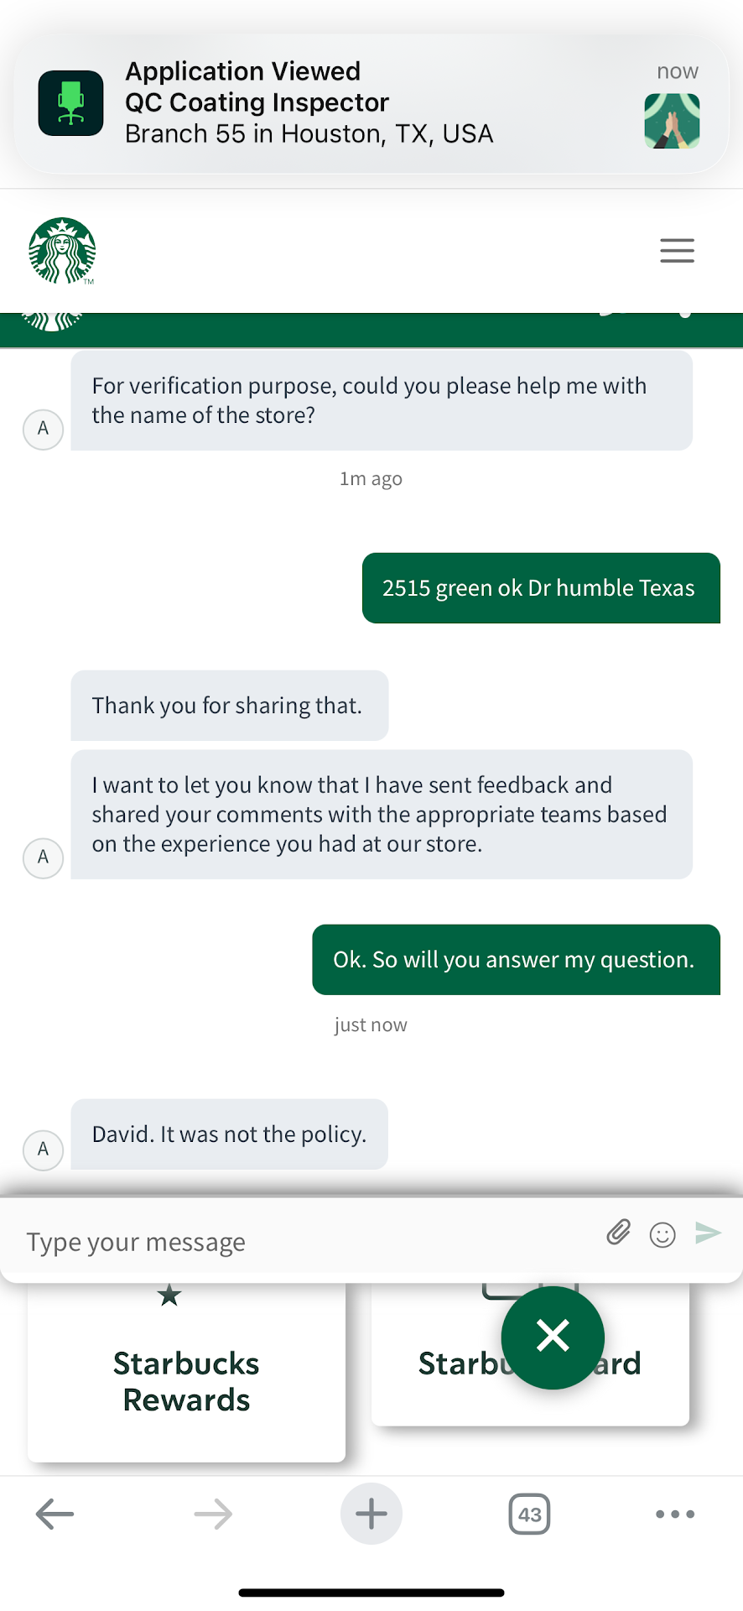Open the emoji picker in chat

point(662,1234)
